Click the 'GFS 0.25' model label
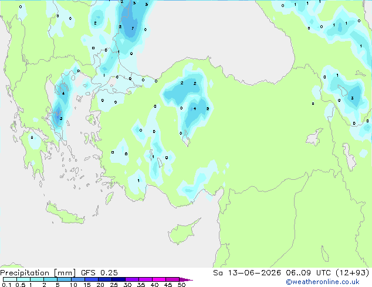 (x=99, y=273)
